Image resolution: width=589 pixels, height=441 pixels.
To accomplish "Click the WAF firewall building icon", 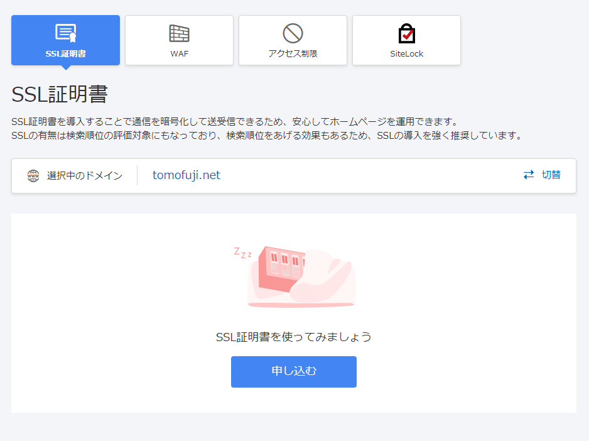I will [179, 31].
